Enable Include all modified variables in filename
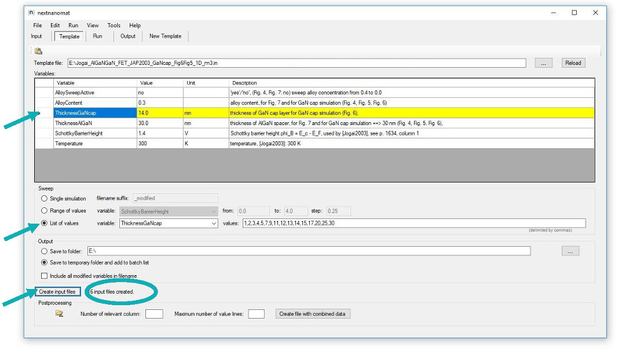 [x=45, y=276]
